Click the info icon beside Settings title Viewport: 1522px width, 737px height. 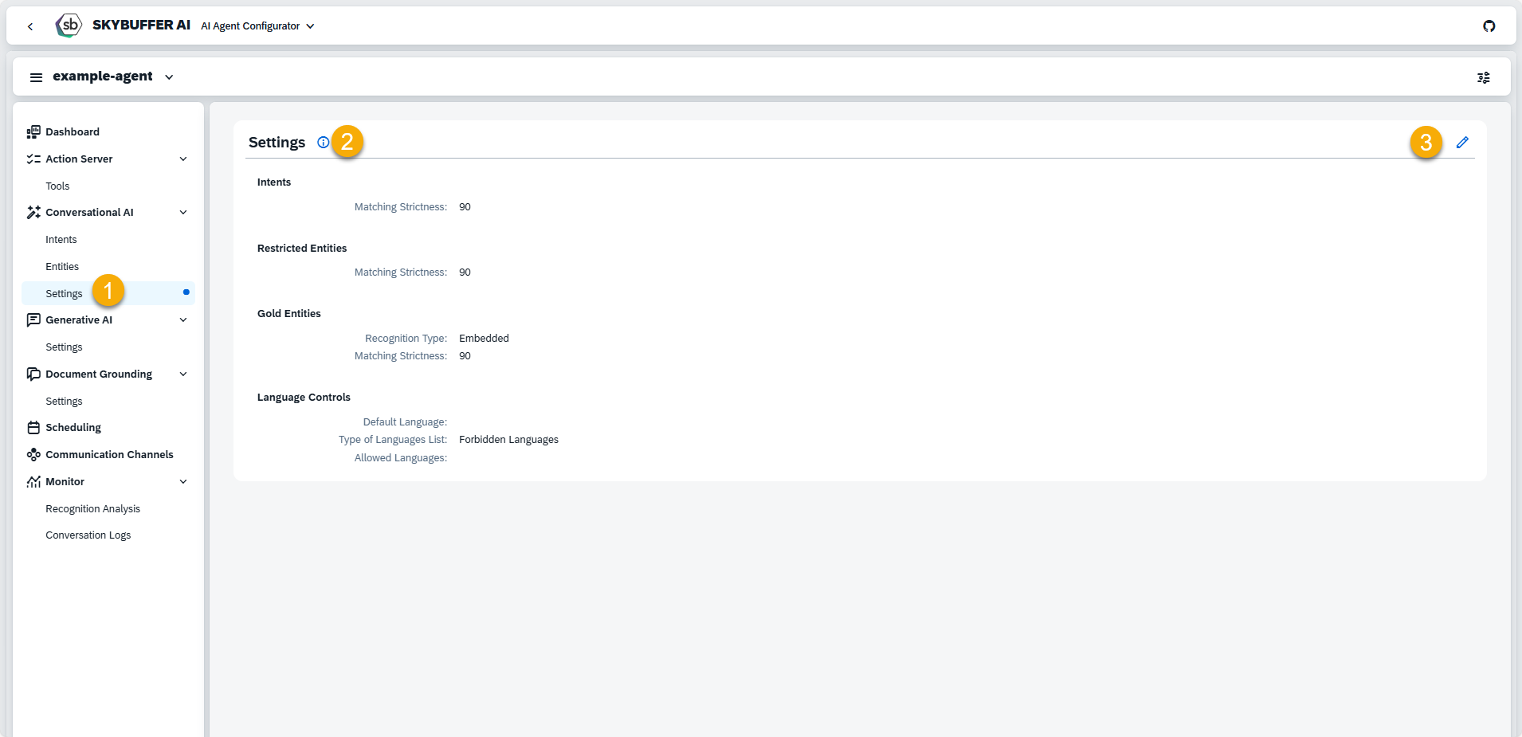coord(323,143)
